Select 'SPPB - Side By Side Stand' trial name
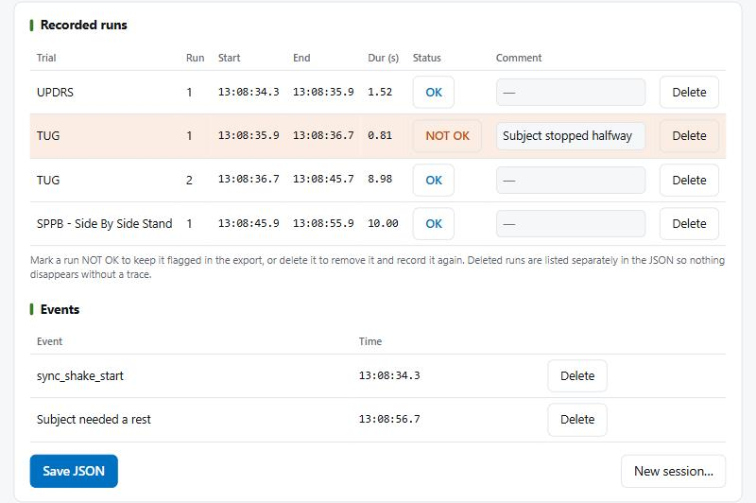 click(x=104, y=224)
